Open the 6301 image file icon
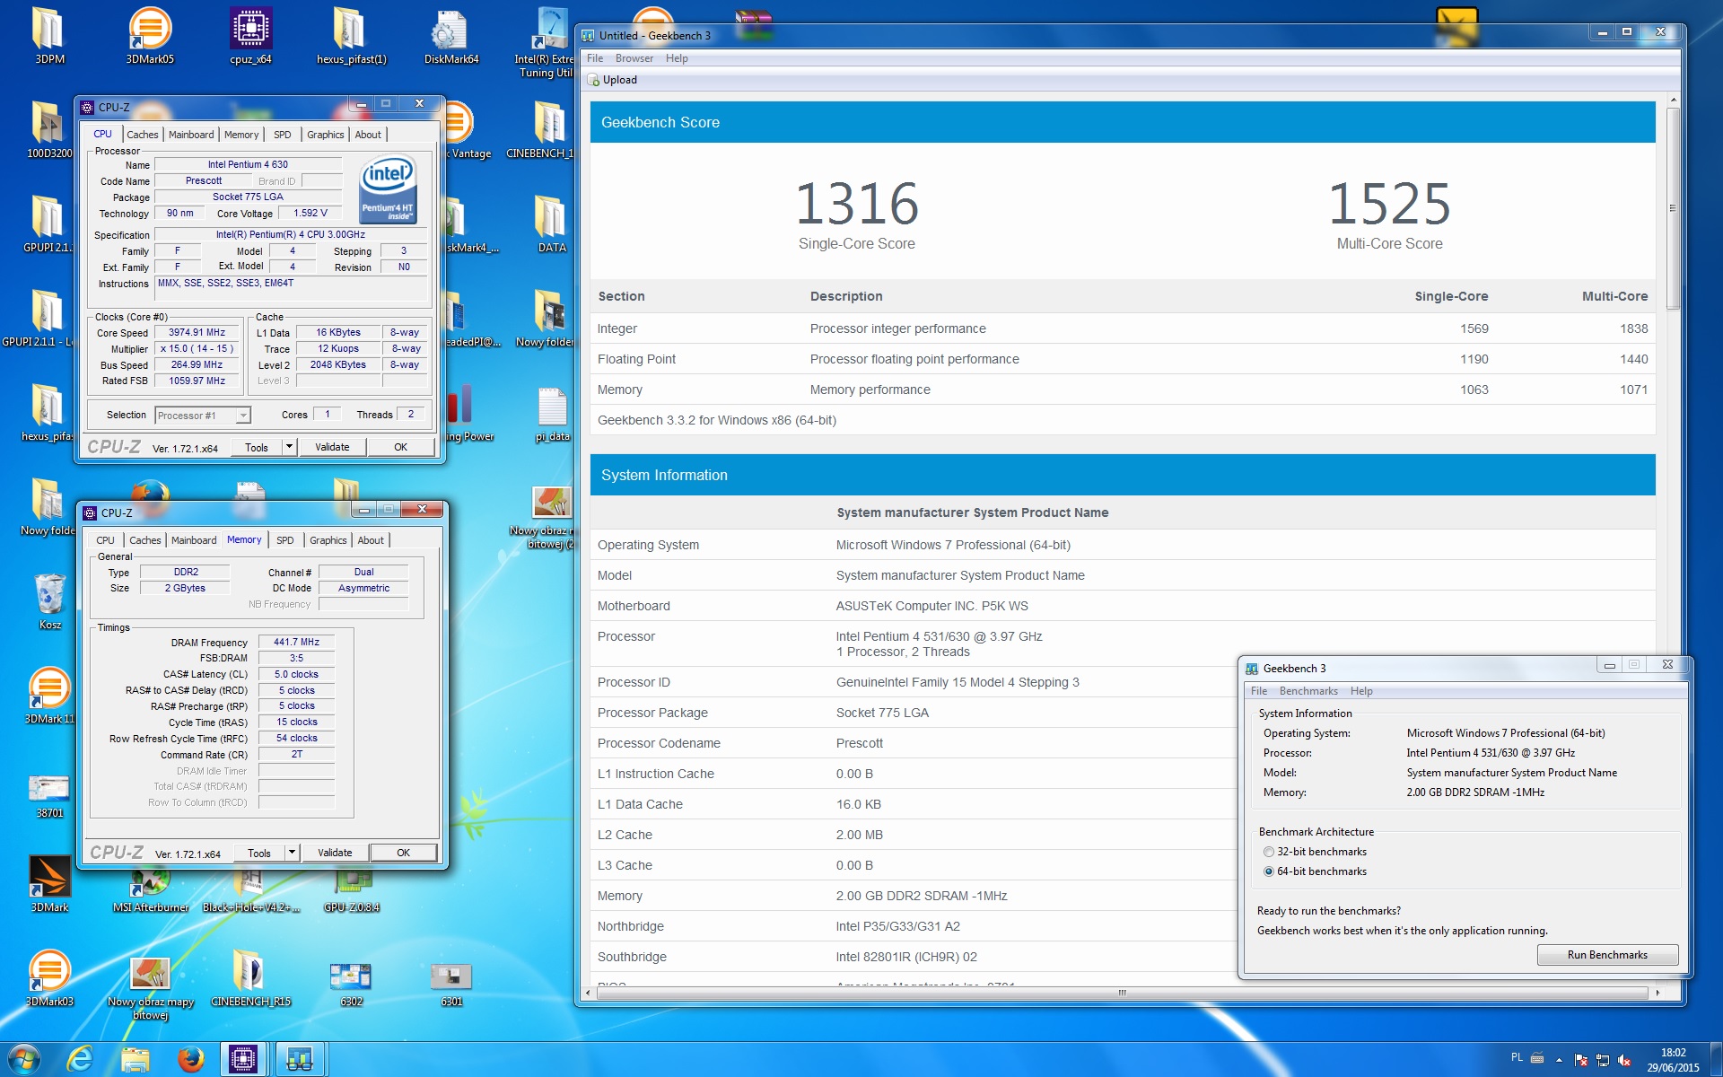The width and height of the screenshot is (1723, 1077). [451, 983]
